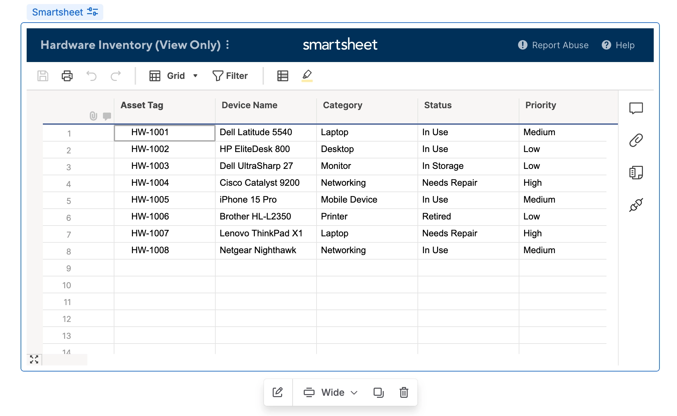Select cell HW-1003

[x=165, y=167]
